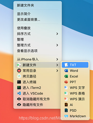The image size is (93, 123).
Task: Select 使用叠放 menu entry
Action: (24, 28)
